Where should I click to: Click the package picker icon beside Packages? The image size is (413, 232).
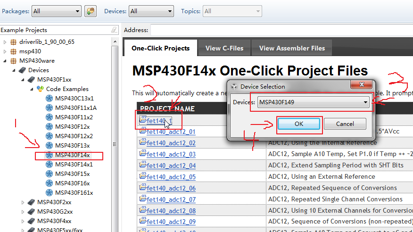91,11
